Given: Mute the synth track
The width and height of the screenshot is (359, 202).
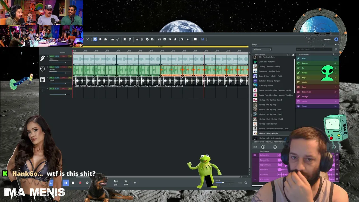Looking at the screenshot, I should point(57,78).
